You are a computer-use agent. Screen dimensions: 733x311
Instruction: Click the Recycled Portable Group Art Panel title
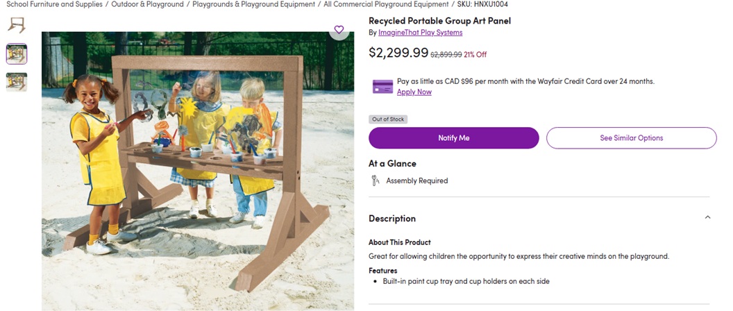coord(439,21)
